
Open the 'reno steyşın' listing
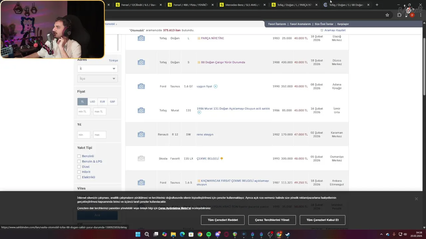point(205,134)
